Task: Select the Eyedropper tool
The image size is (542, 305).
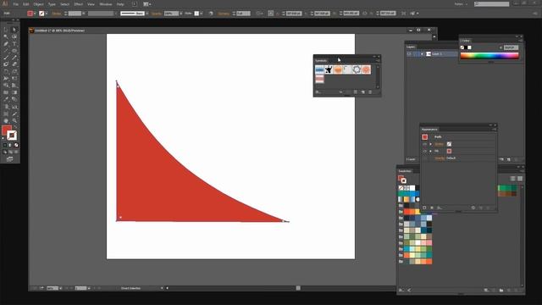Action: (x=6, y=100)
